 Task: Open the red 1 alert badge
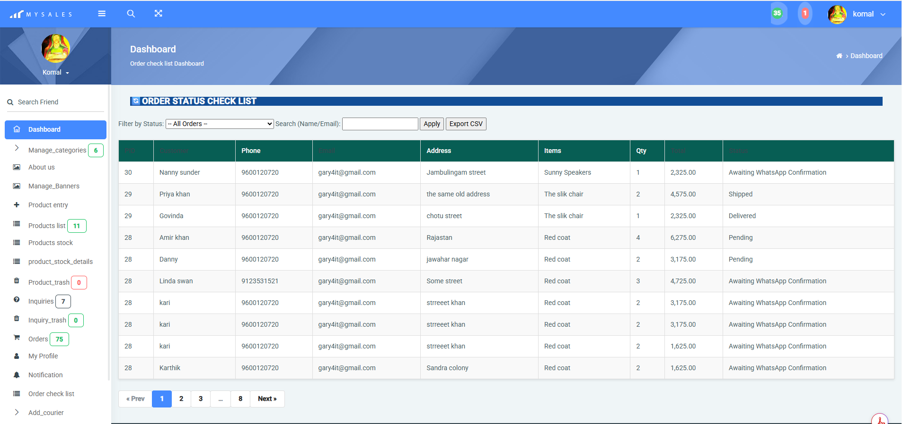(805, 13)
